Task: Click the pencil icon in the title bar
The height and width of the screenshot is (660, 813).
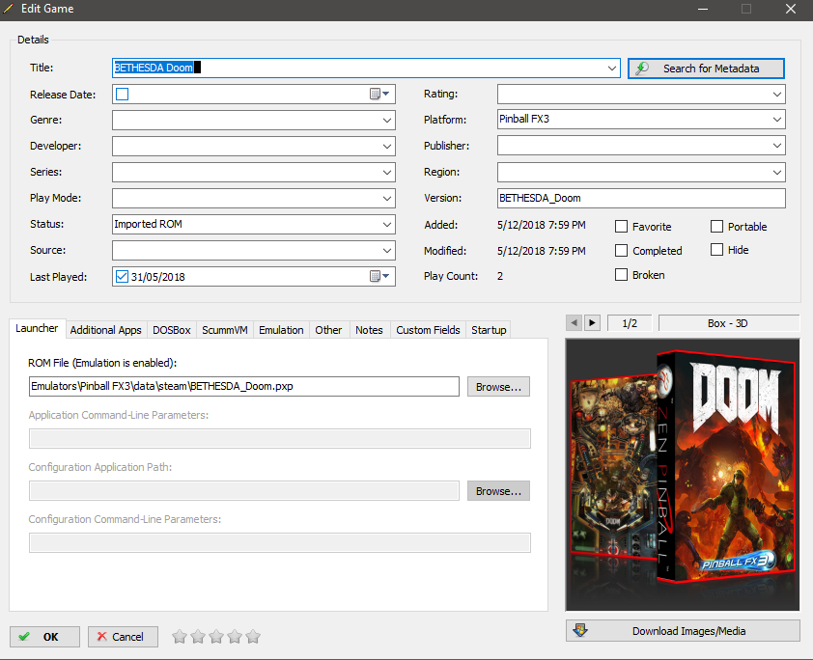Action: point(9,9)
